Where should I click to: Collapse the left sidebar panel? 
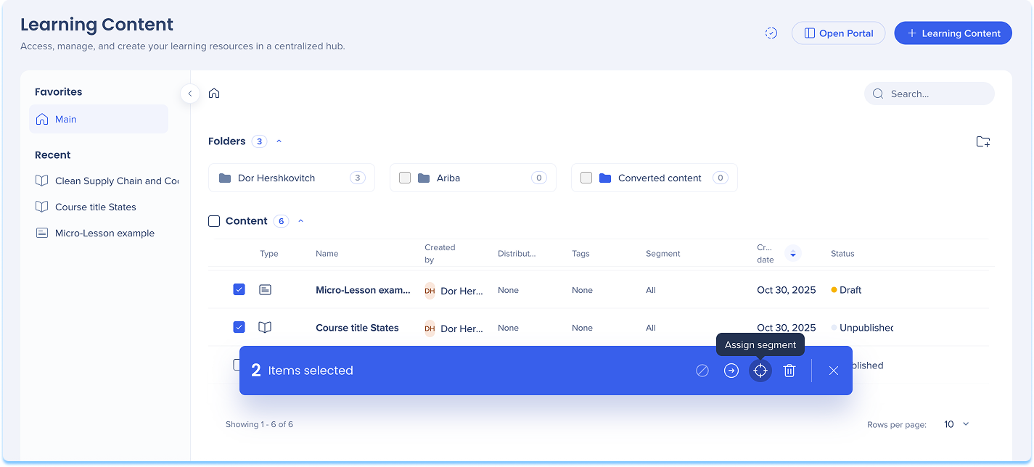(x=190, y=94)
